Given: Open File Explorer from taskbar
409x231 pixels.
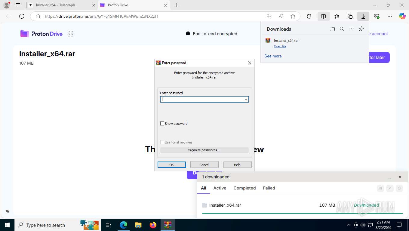Looking at the screenshot, I should pyautogui.click(x=138, y=225).
